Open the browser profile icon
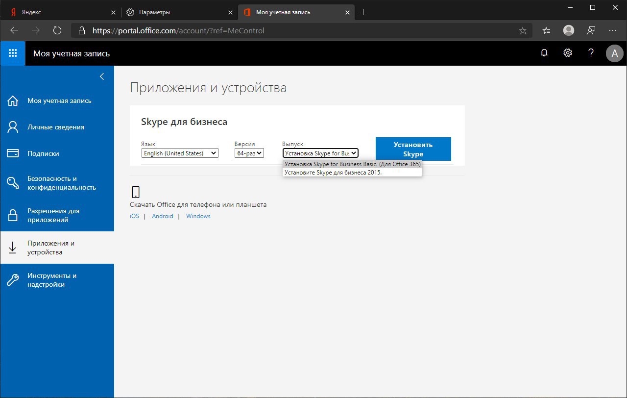Viewport: 627px width, 398px height. (569, 30)
